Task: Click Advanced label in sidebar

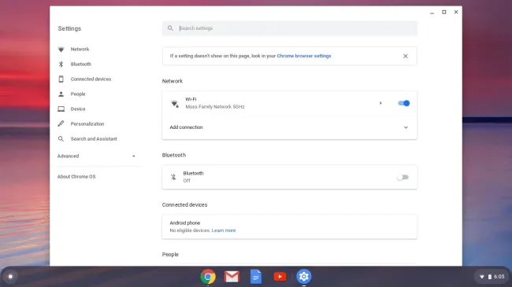Action: tap(68, 156)
